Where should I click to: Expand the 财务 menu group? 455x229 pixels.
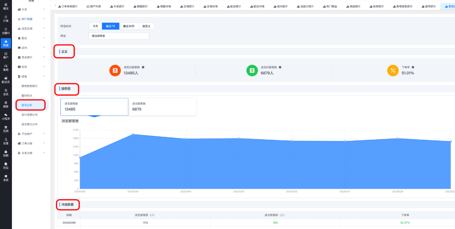click(31, 67)
